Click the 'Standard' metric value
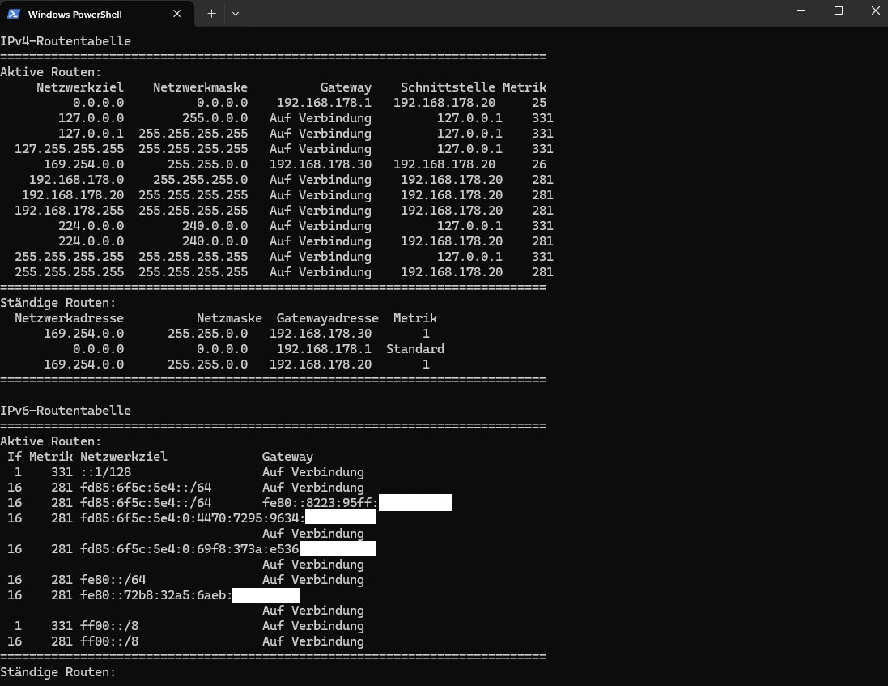Image resolution: width=888 pixels, height=686 pixels. (415, 349)
